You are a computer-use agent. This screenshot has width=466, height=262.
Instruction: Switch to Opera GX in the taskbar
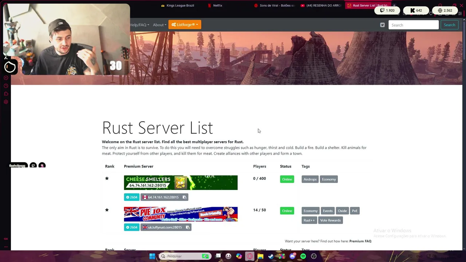250,256
